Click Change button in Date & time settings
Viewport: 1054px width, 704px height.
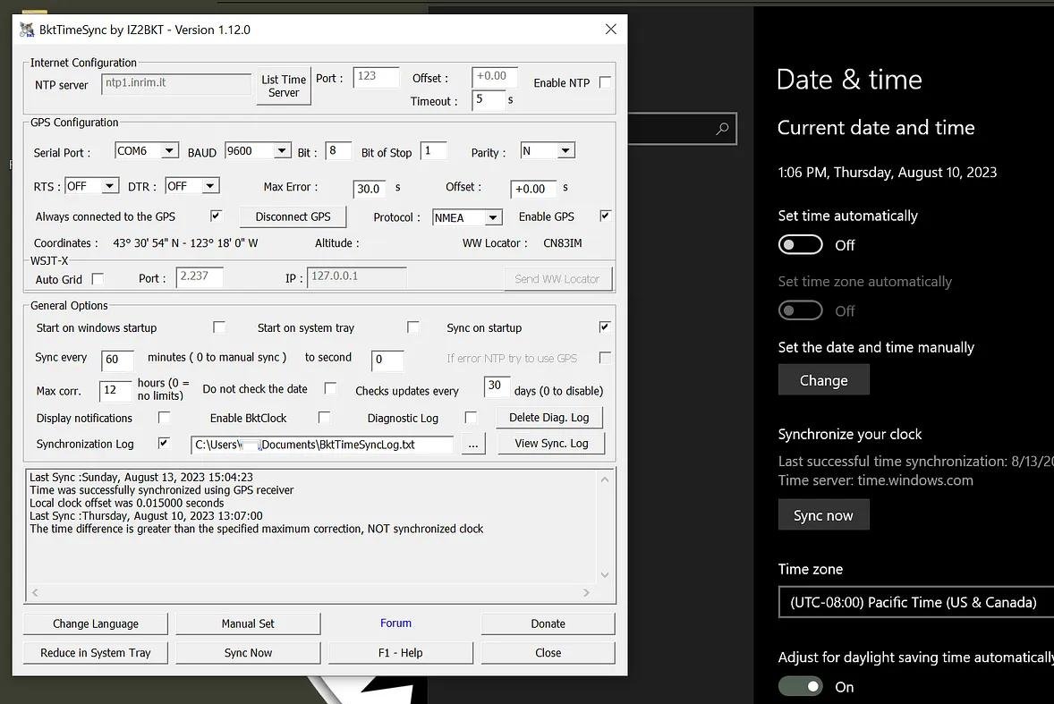tap(823, 379)
